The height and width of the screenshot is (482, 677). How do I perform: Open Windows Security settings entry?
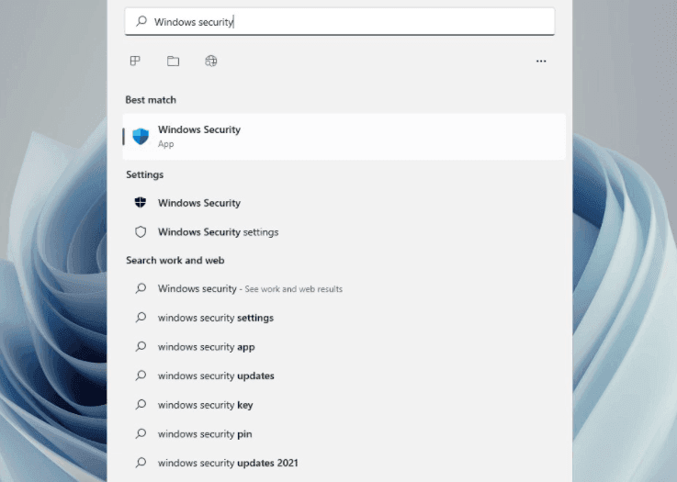[344, 231]
